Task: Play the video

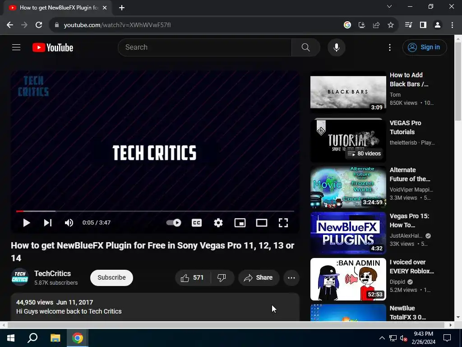Action: click(x=27, y=223)
